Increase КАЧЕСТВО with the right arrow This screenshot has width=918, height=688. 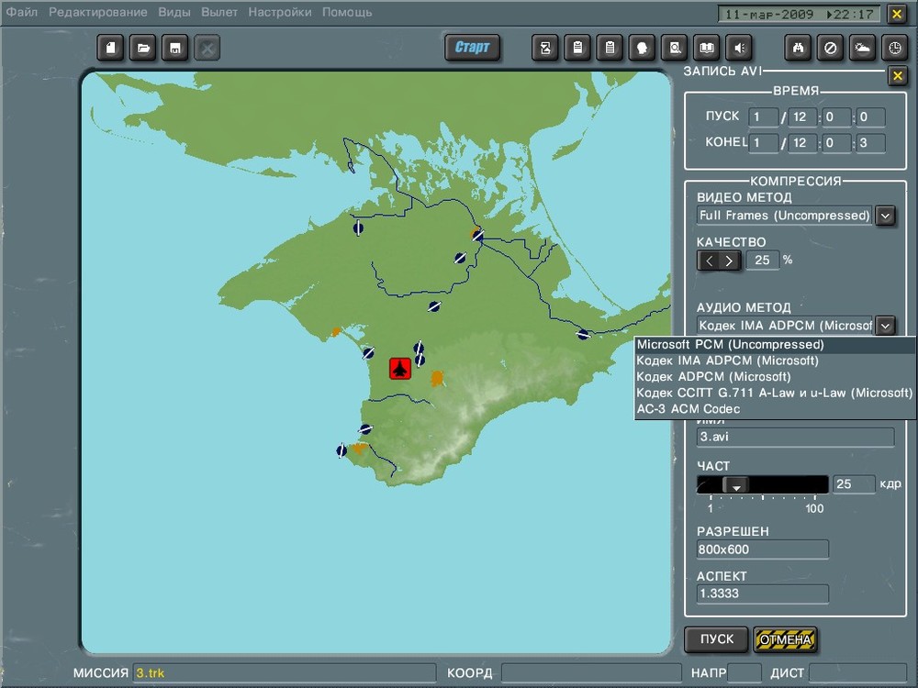tap(729, 261)
